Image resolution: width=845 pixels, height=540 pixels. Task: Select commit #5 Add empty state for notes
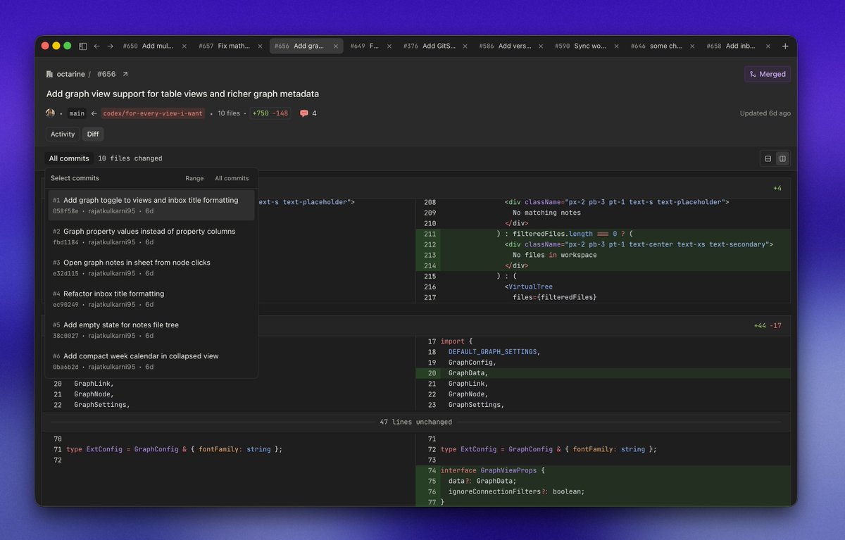(151, 329)
